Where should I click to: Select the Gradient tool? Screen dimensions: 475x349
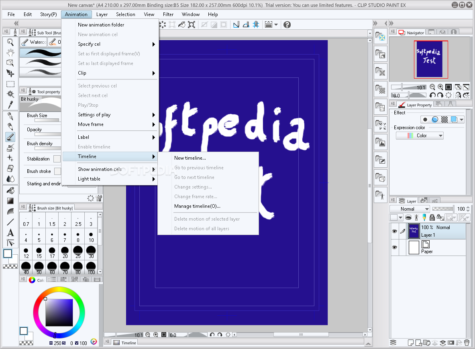coord(10,201)
